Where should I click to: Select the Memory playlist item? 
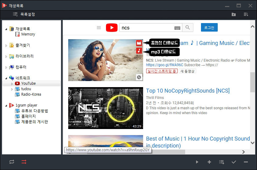28,34
